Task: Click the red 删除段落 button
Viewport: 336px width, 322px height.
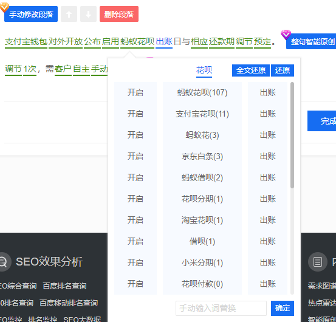Action: tap(119, 14)
